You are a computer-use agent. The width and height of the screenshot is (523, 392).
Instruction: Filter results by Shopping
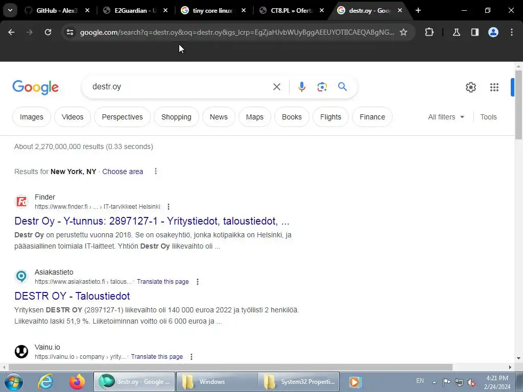pyautogui.click(x=176, y=117)
